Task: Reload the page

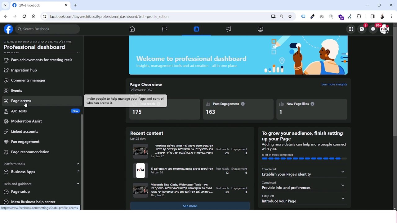Action: click(24, 16)
